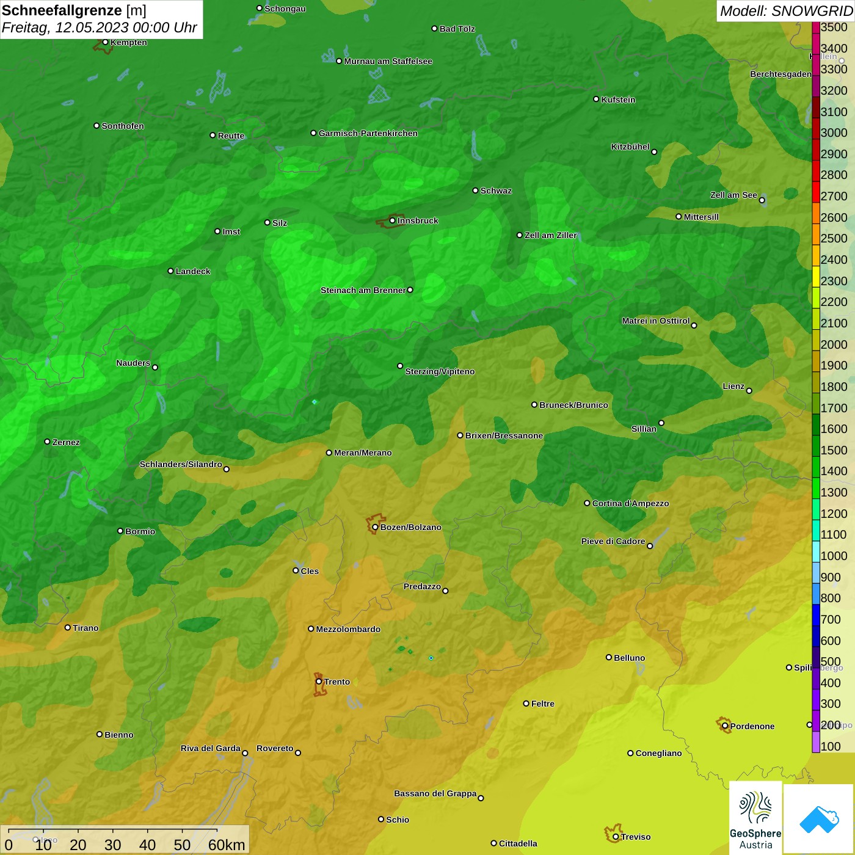
Task: Click the Mezzolombardo label
Action: pos(348,629)
